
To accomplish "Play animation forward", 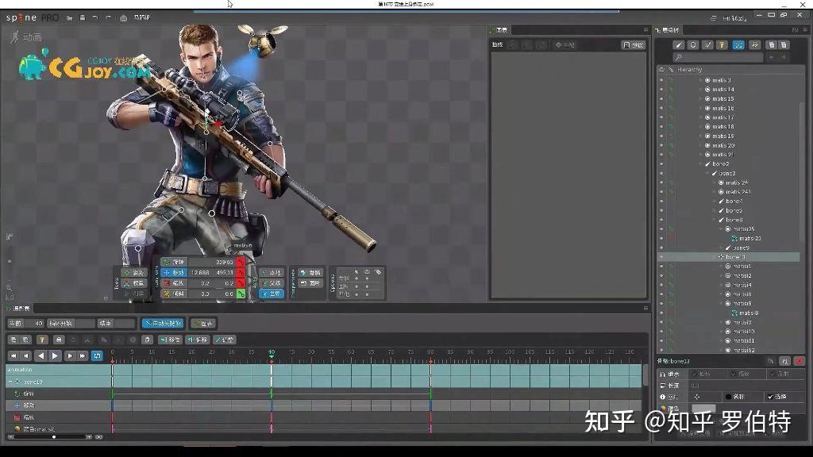I will pos(55,356).
